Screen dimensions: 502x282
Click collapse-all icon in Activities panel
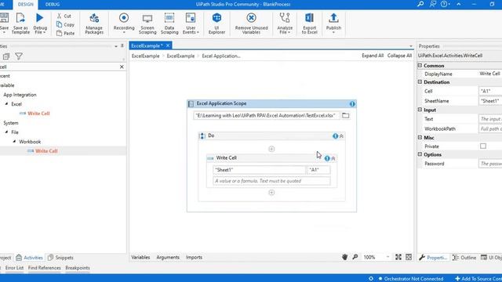click(x=6, y=56)
